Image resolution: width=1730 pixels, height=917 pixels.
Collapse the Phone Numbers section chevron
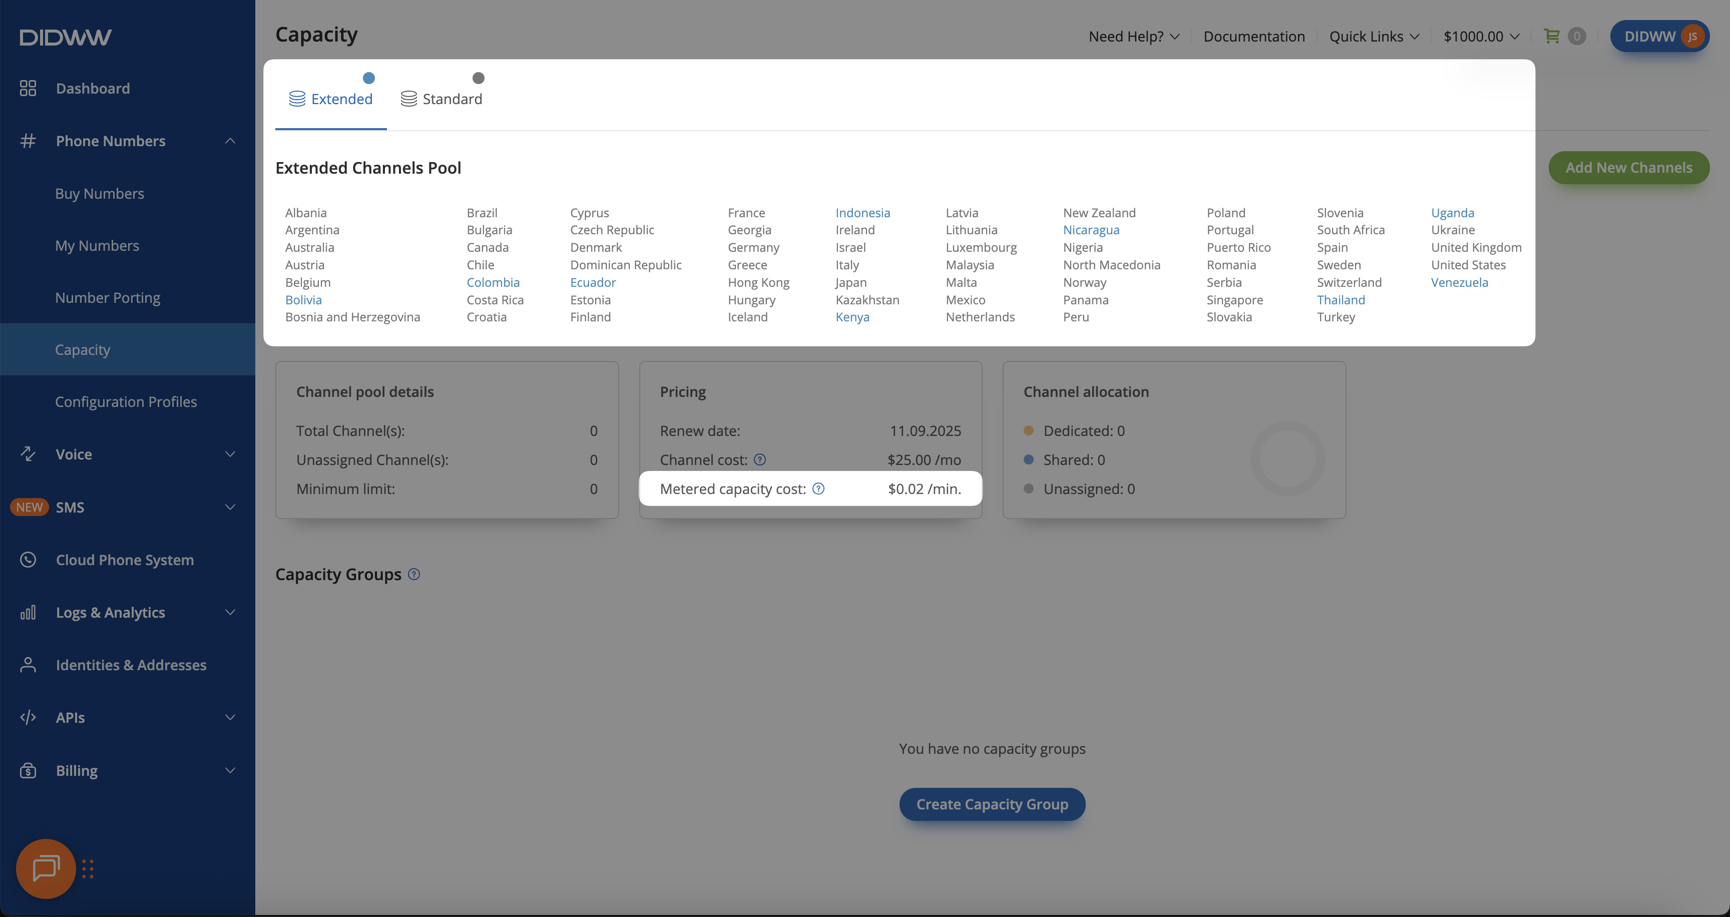click(x=230, y=141)
